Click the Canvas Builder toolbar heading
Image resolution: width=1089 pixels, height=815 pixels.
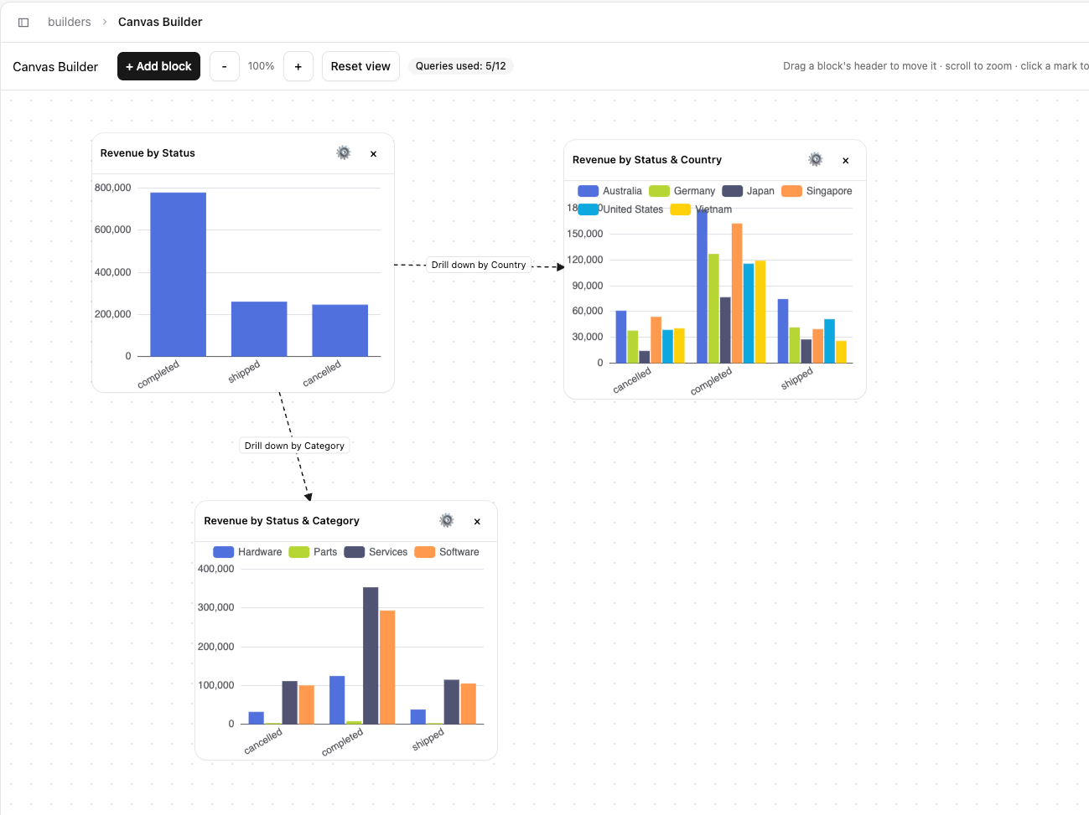pos(55,67)
